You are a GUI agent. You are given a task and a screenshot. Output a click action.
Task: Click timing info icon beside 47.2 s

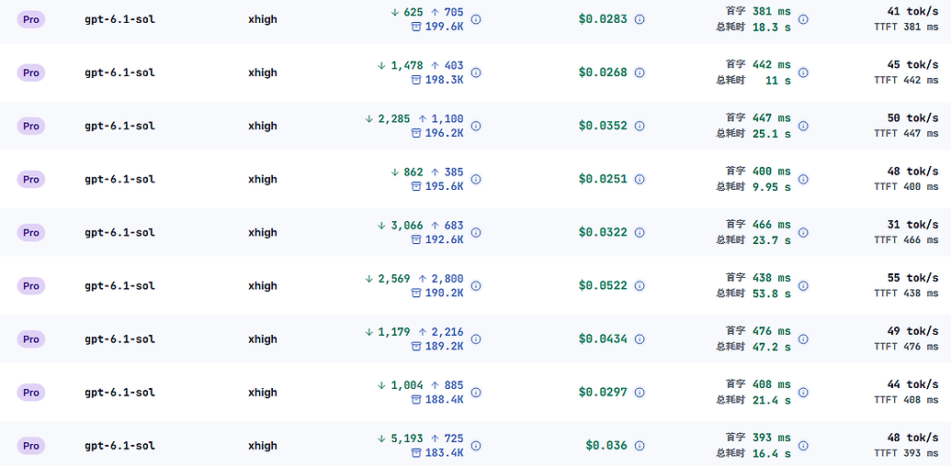point(803,338)
